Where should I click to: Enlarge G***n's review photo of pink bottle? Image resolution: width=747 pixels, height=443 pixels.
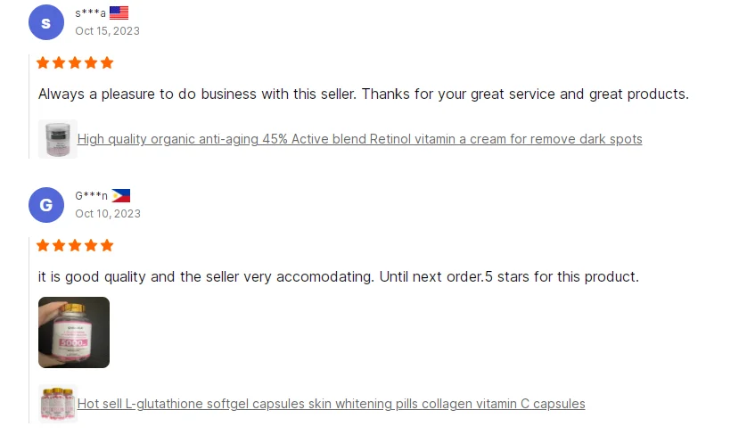(74, 332)
